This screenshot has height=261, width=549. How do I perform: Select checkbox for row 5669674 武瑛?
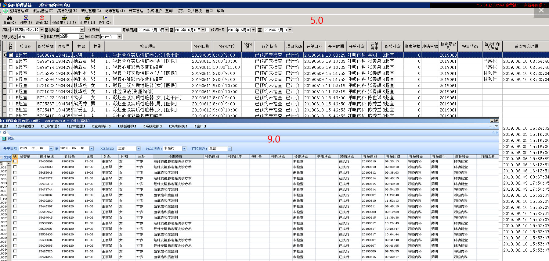(11, 55)
